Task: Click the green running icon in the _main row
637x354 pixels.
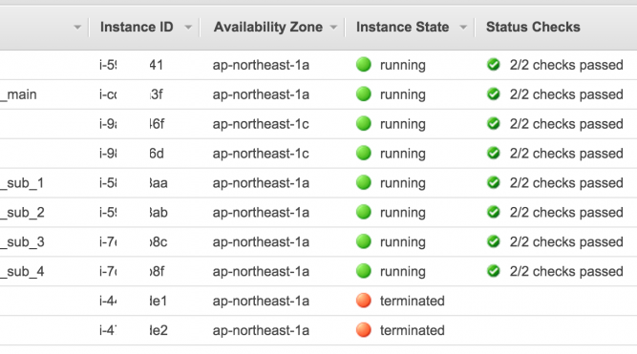Action: 364,94
